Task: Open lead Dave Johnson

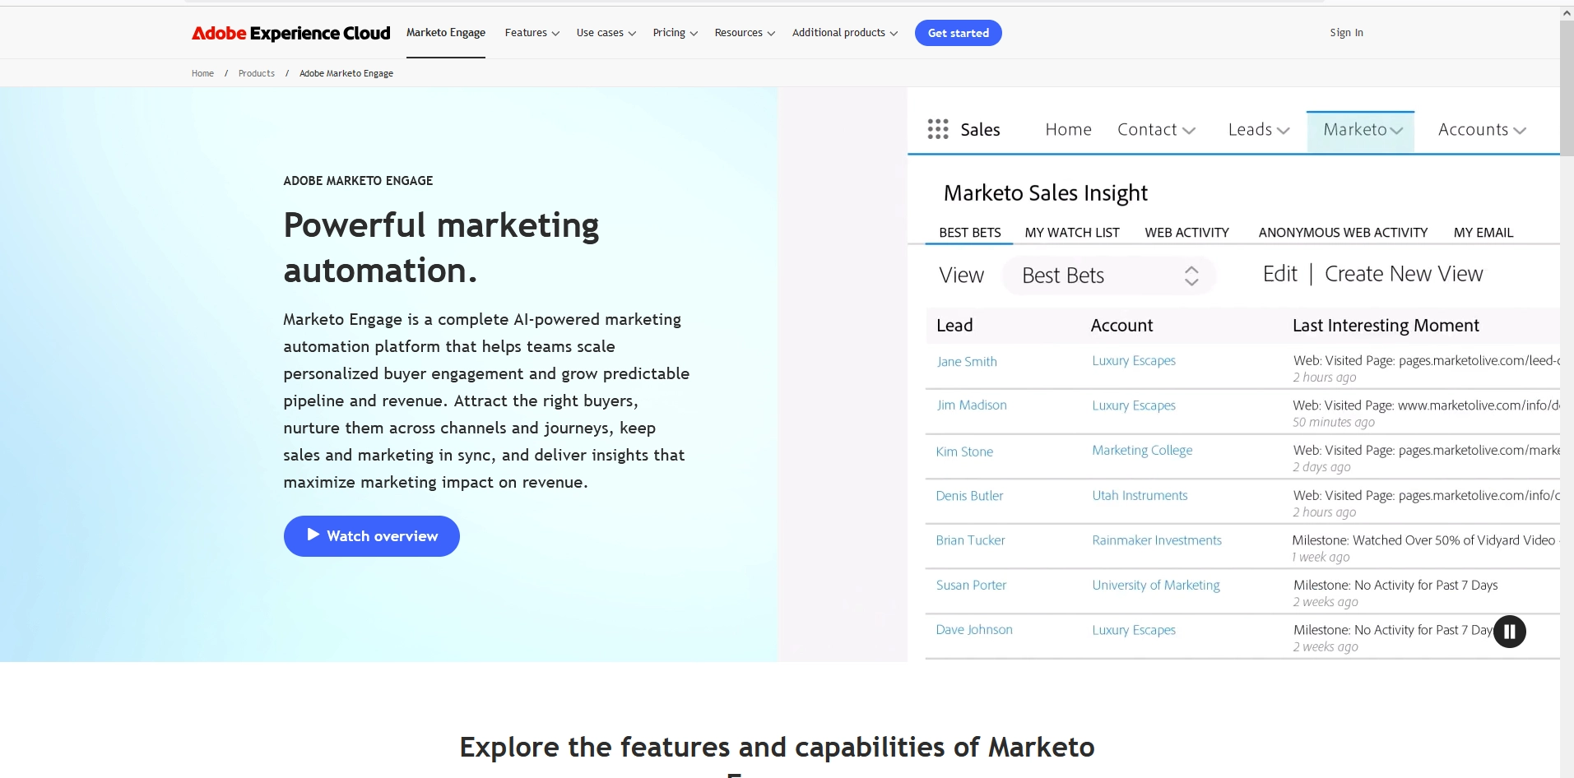Action: pyautogui.click(x=974, y=630)
